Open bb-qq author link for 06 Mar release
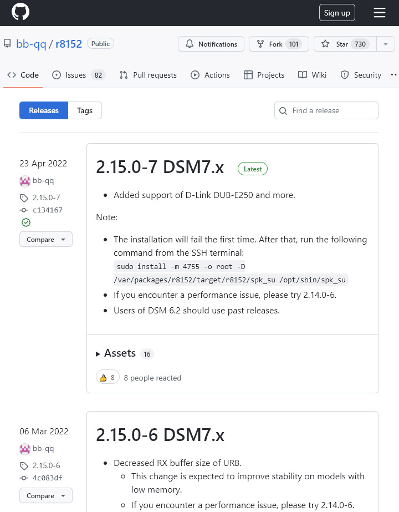 [x=43, y=449]
